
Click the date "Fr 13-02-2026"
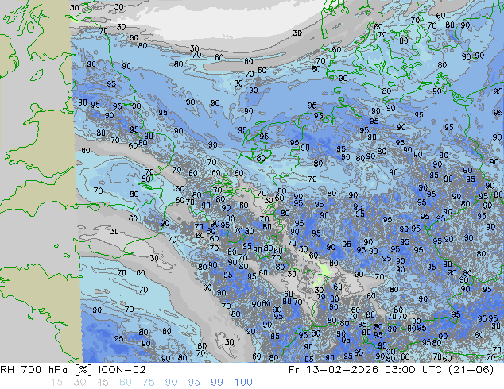(333, 370)
